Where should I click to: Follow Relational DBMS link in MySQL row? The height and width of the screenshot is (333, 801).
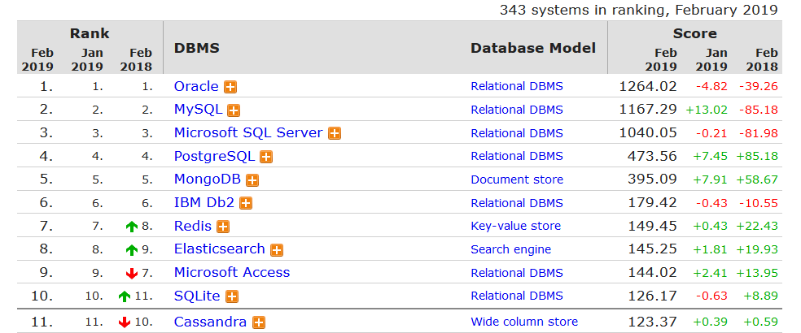coord(517,110)
